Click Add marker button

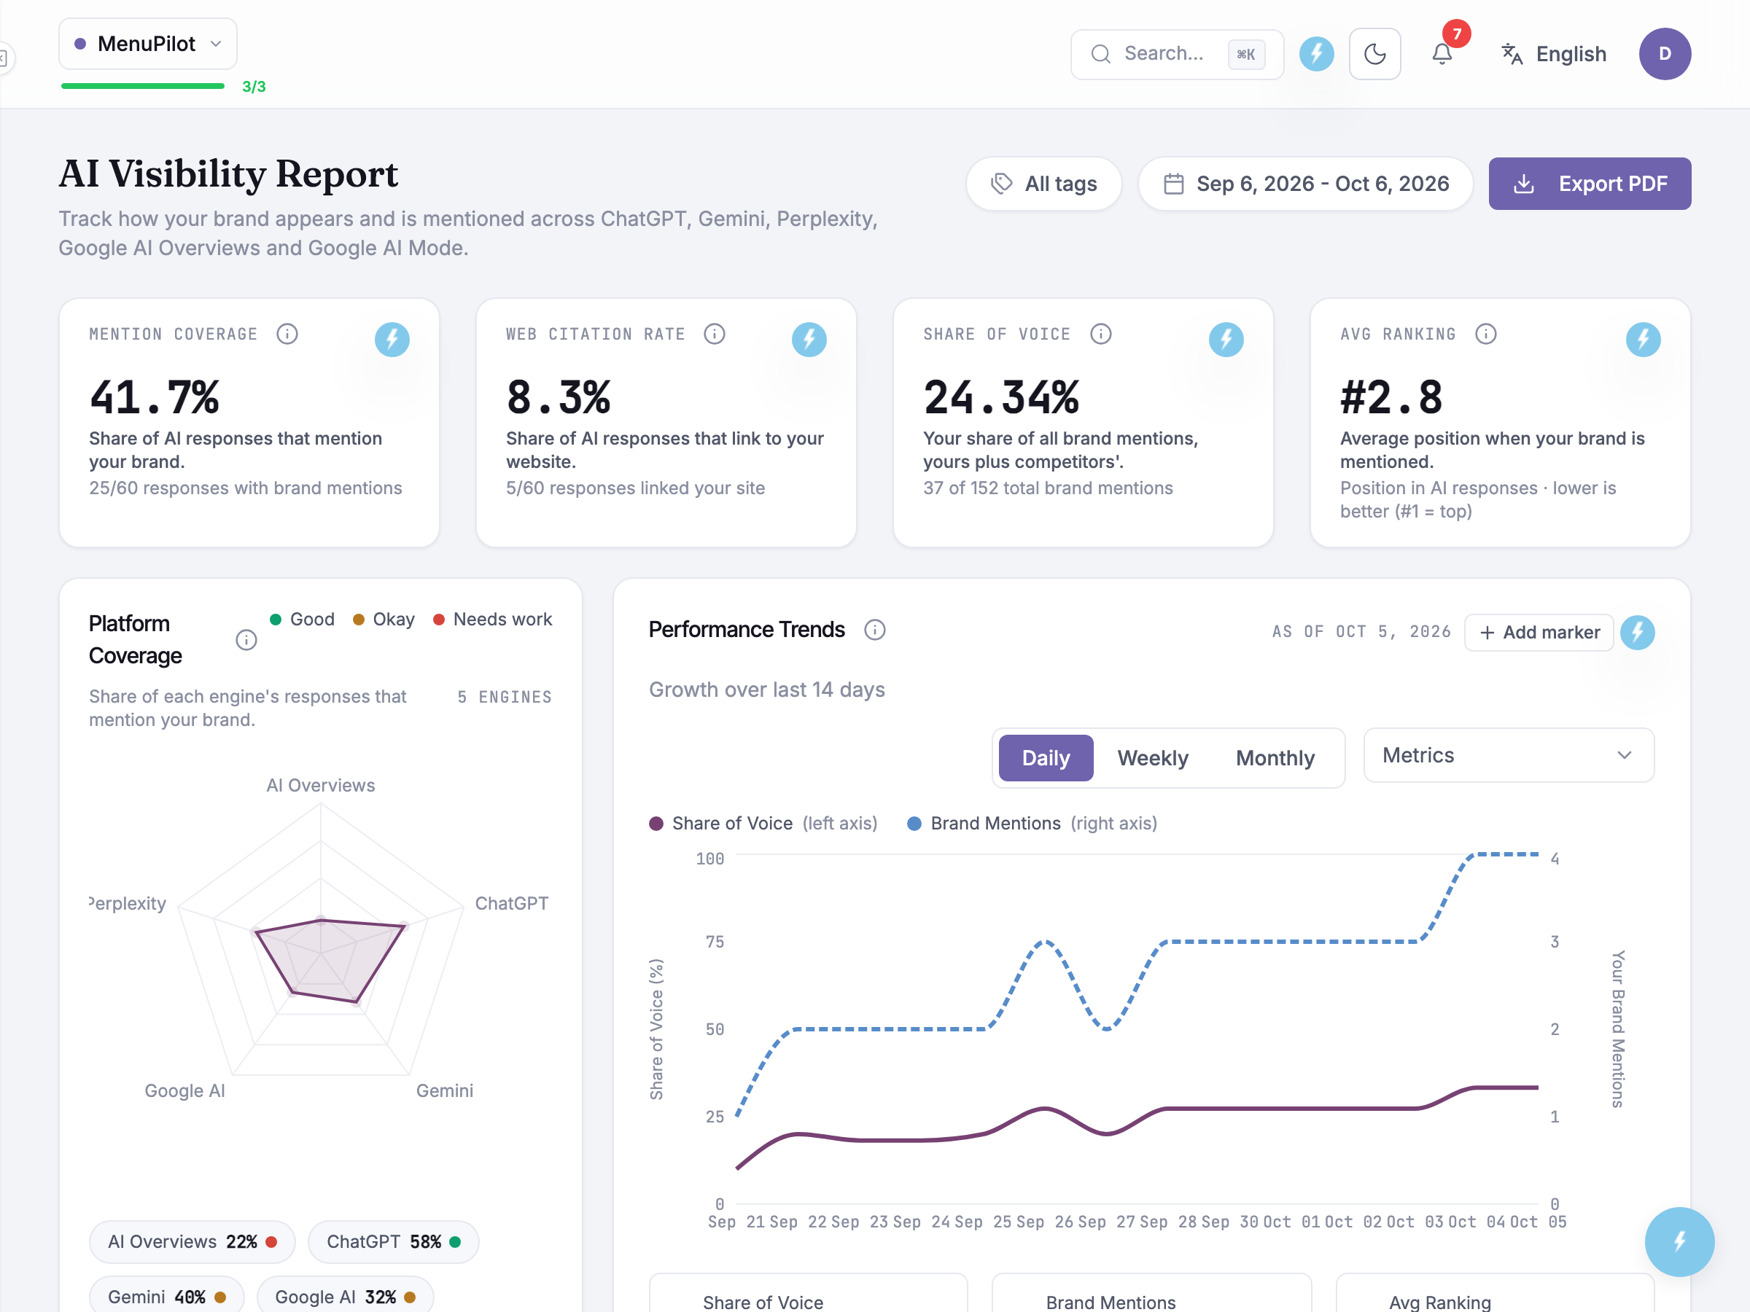(1539, 632)
